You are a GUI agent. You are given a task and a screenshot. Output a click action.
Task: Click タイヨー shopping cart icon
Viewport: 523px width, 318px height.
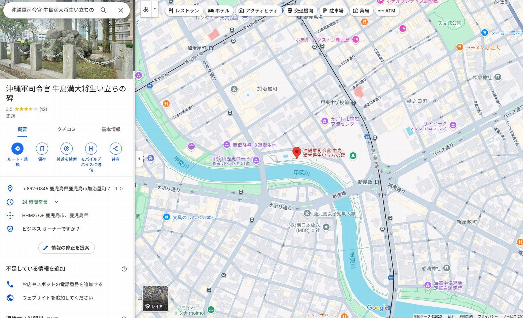click(485, 33)
